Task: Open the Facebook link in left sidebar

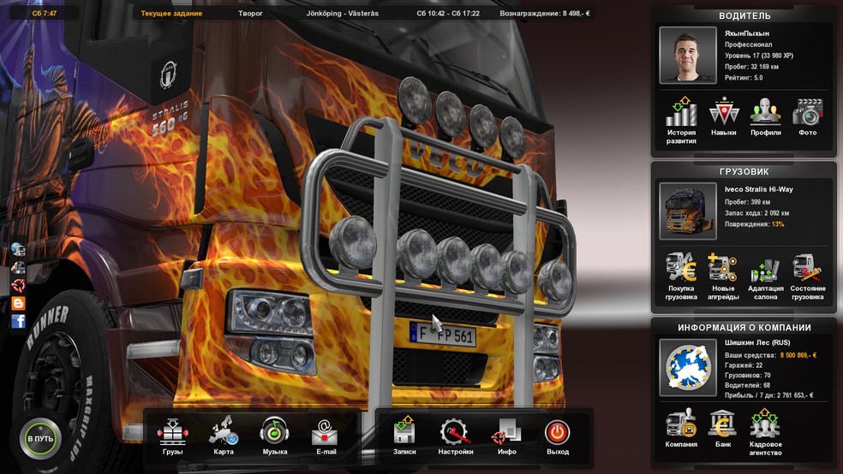Action: coord(18,321)
